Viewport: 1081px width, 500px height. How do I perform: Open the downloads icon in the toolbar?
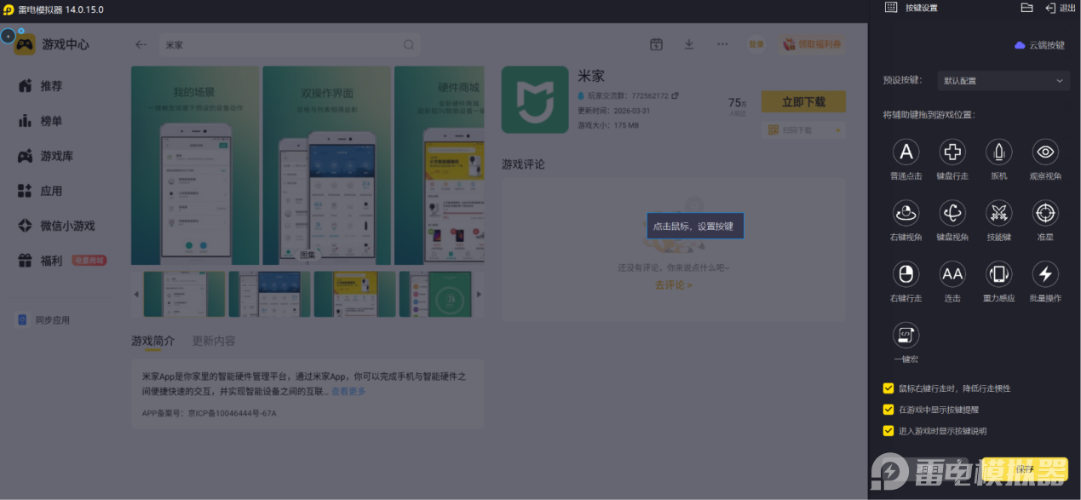[x=688, y=44]
